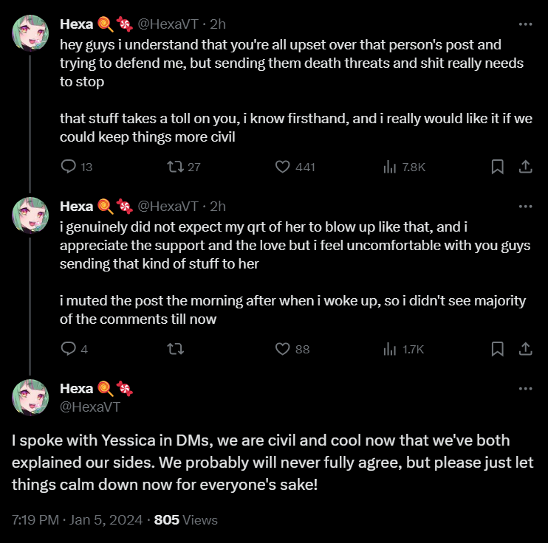Open more options on the main tweet
548x543 pixels.
[525, 389]
